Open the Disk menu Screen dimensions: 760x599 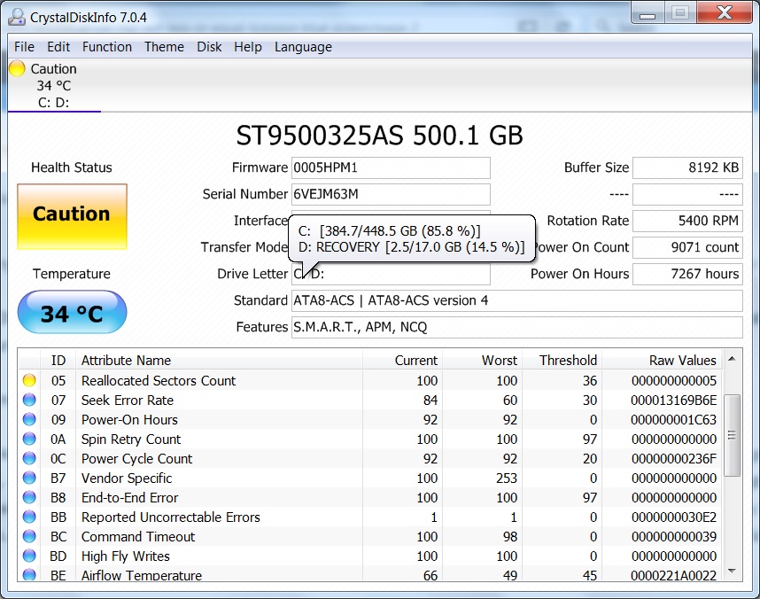coord(209,47)
